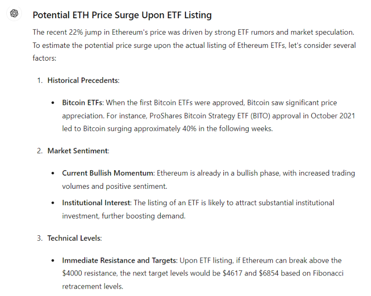This screenshot has width=371, height=296.
Task: Click the bold "Bitcoin ETFs" label
Action: point(82,103)
